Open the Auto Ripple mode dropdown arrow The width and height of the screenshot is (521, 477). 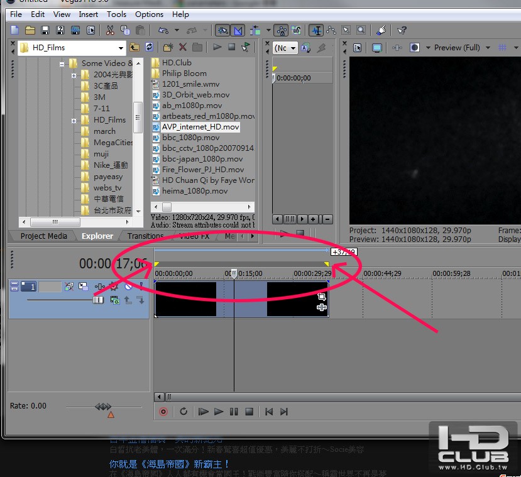268,30
